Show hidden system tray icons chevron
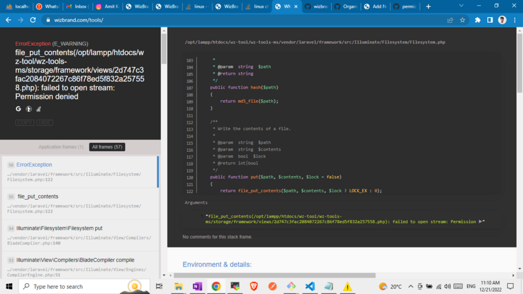The width and height of the screenshot is (523, 294). [411, 286]
